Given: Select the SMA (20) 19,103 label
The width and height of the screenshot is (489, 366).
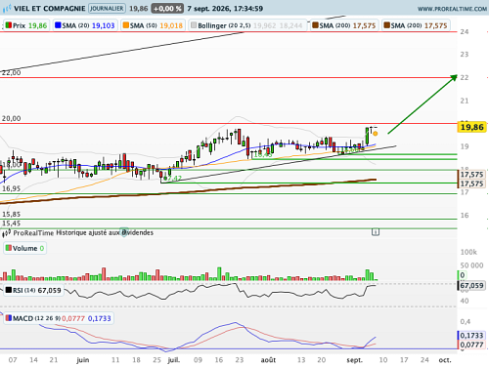Looking at the screenshot, I should pos(85,25).
